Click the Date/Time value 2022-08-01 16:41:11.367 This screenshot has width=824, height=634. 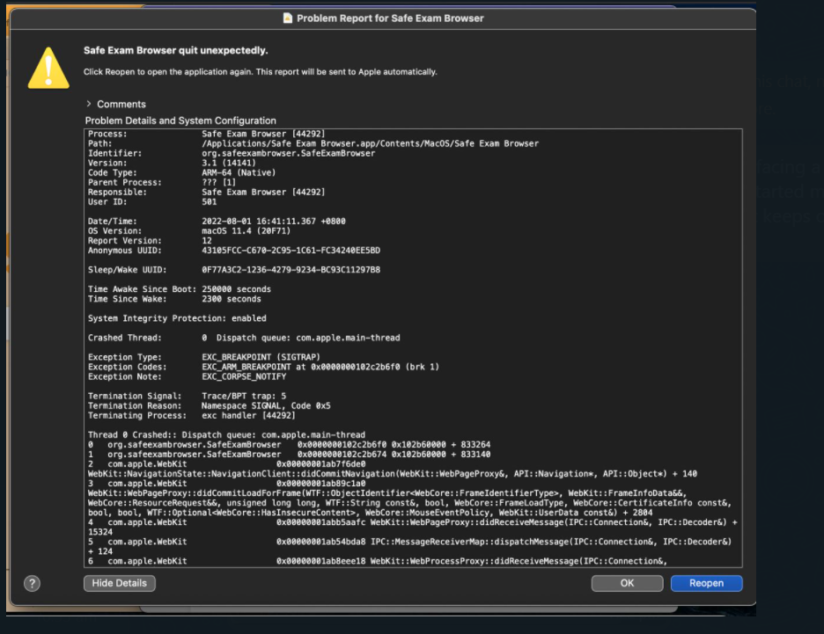coord(274,221)
